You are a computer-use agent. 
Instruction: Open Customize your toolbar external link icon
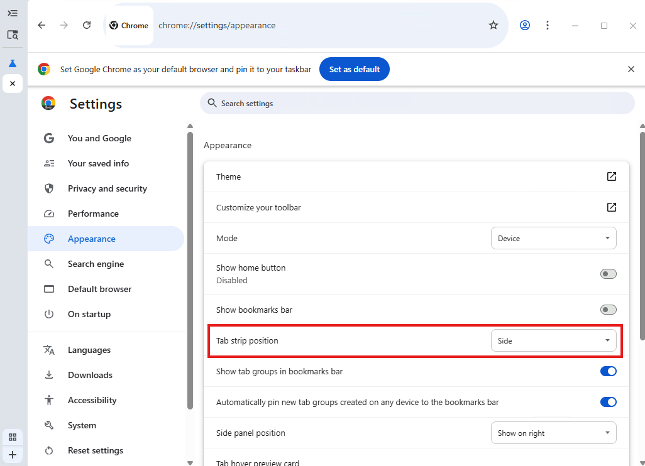pyautogui.click(x=611, y=207)
